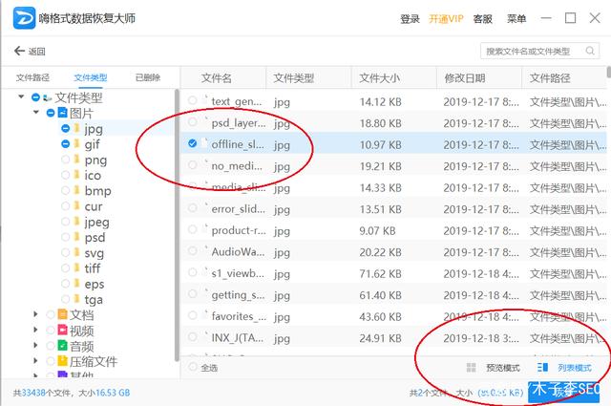Select the tga type in tree
The image size is (611, 406).
94,299
